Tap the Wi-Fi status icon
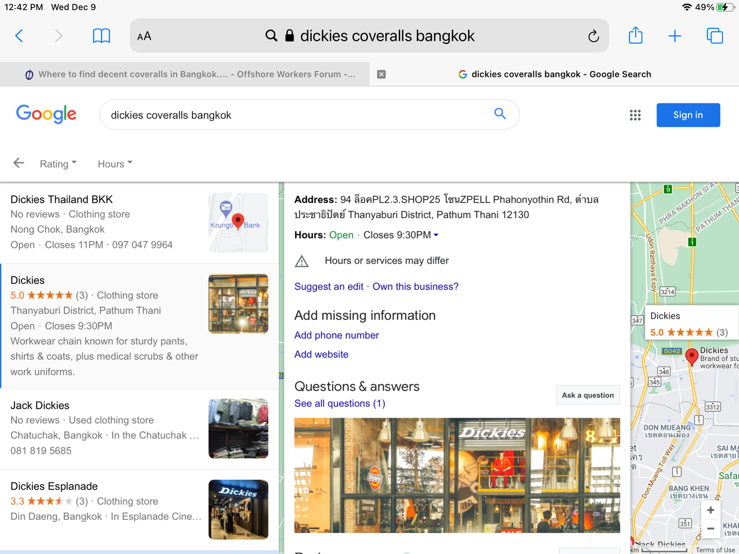Screen dimensions: 739x554 coord(687,7)
